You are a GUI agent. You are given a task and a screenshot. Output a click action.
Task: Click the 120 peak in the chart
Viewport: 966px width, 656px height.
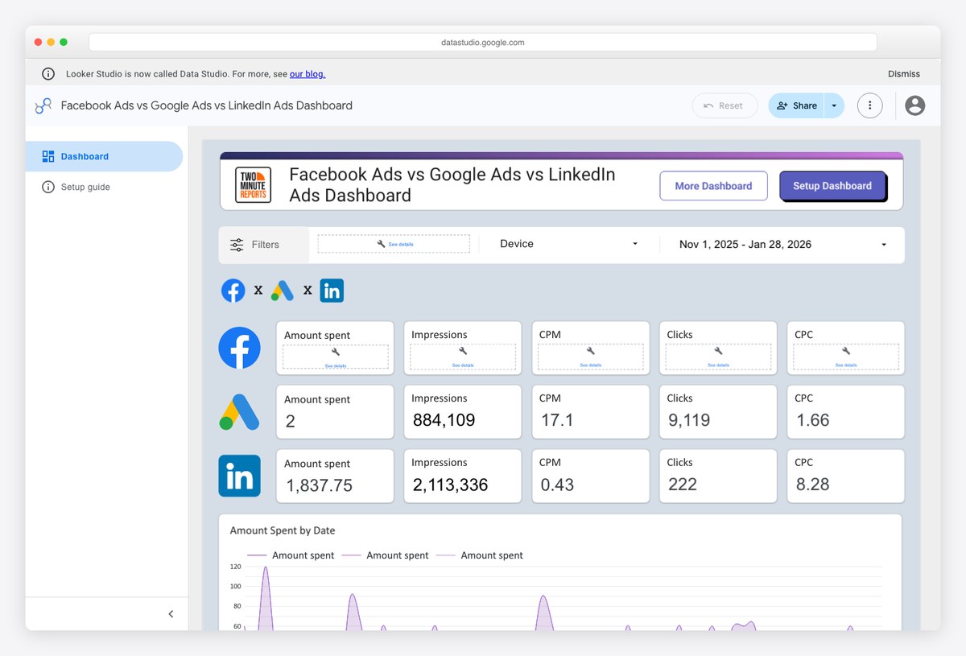tap(266, 568)
